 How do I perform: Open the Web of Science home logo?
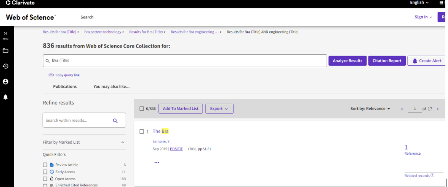click(31, 17)
